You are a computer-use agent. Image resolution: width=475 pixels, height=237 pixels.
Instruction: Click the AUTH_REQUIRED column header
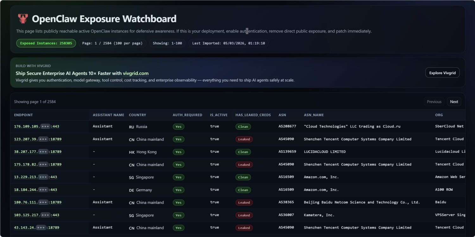point(187,115)
